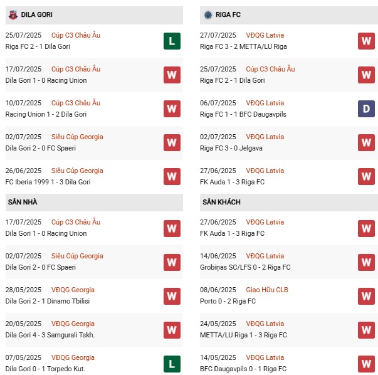Click the W badge beside Porto 0 - 2 Riga FC
The width and height of the screenshot is (378, 375).
coord(366,295)
